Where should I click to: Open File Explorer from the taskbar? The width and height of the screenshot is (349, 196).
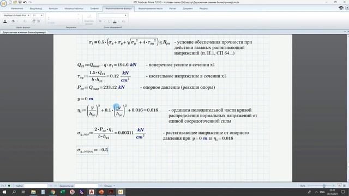pos(33,192)
